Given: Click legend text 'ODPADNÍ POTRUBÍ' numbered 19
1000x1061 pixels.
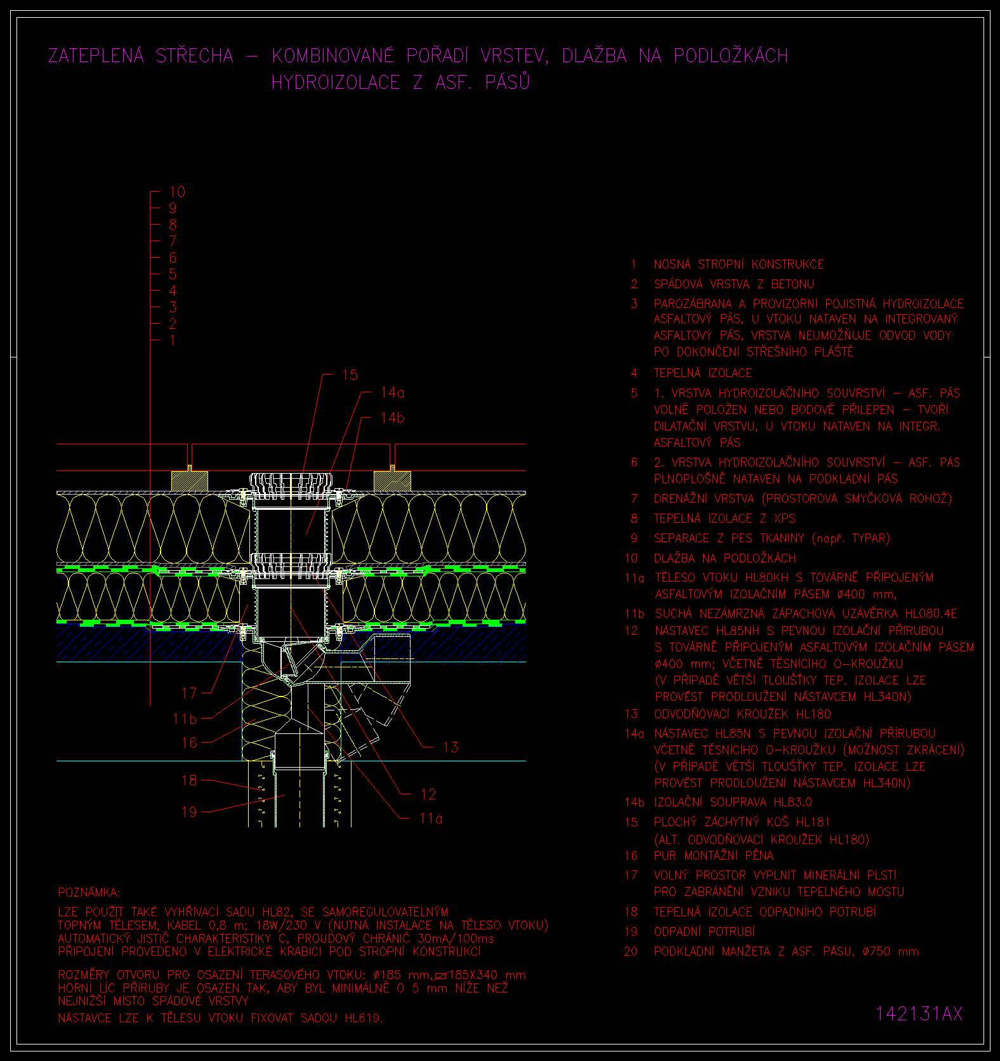Looking at the screenshot, I should click(x=704, y=931).
